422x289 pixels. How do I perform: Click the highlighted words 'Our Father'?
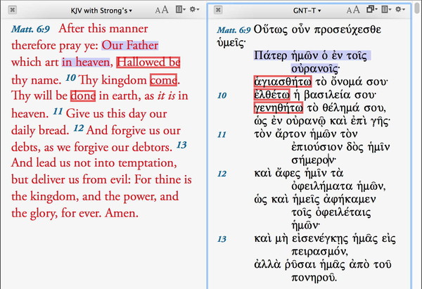(x=129, y=45)
